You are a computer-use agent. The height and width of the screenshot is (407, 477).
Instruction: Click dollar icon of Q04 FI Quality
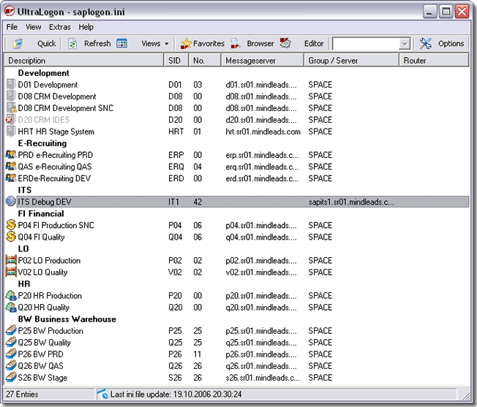pyautogui.click(x=11, y=237)
